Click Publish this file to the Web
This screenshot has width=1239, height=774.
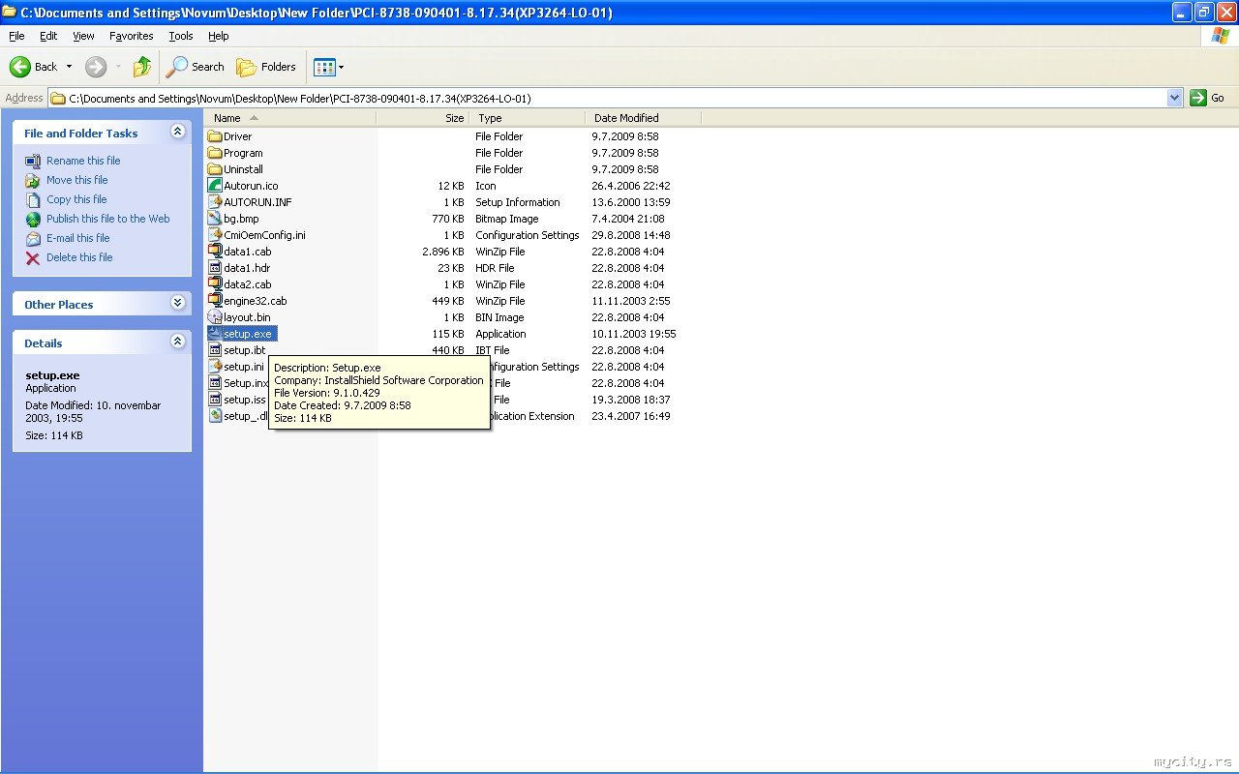coord(107,219)
